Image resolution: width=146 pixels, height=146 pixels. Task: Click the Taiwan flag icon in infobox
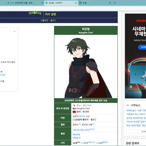point(74,112)
